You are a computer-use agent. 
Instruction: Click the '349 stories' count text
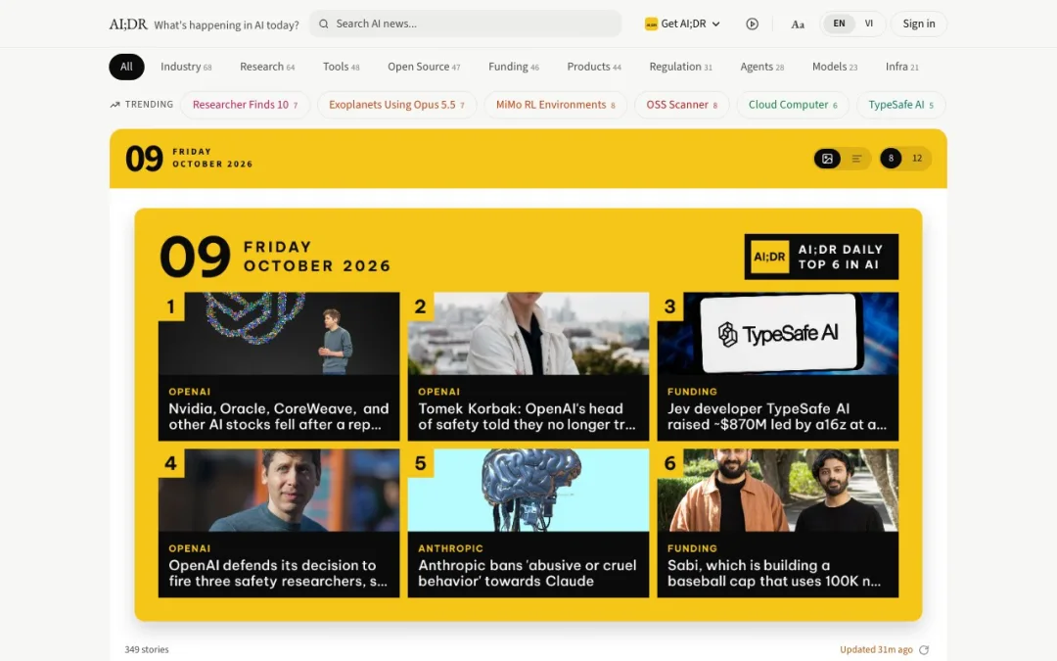(x=146, y=649)
